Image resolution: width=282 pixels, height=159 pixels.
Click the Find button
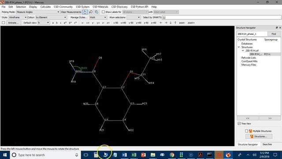tap(274, 34)
